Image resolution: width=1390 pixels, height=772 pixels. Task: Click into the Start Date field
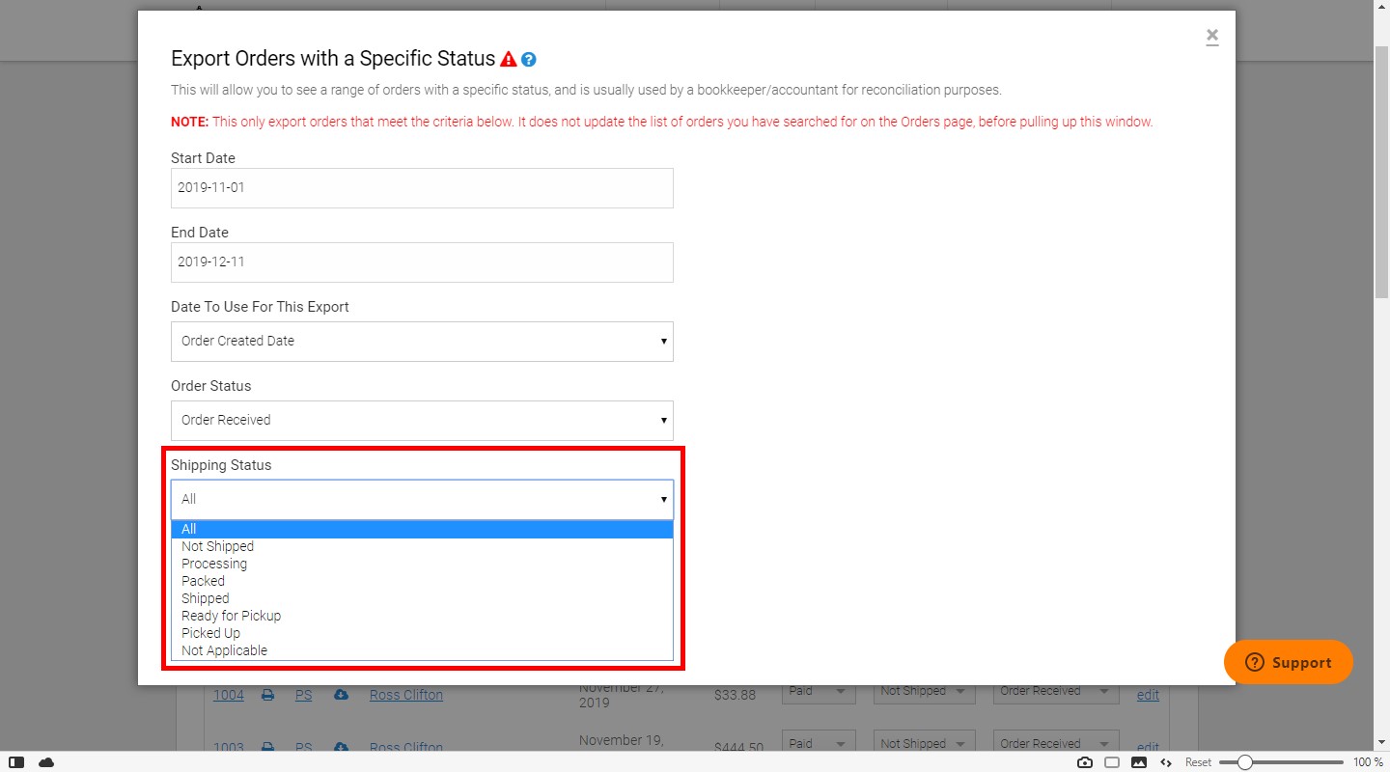pos(422,188)
